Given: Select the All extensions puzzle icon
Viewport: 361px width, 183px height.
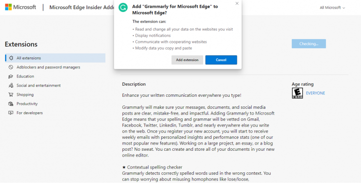Looking at the screenshot, I should click(11, 58).
